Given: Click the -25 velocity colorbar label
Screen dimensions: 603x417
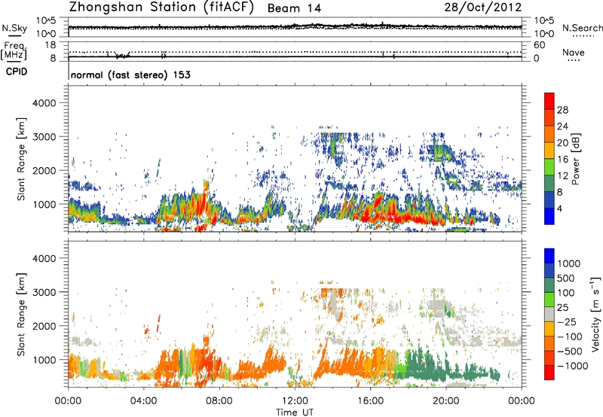Looking at the screenshot, I should (x=567, y=321).
